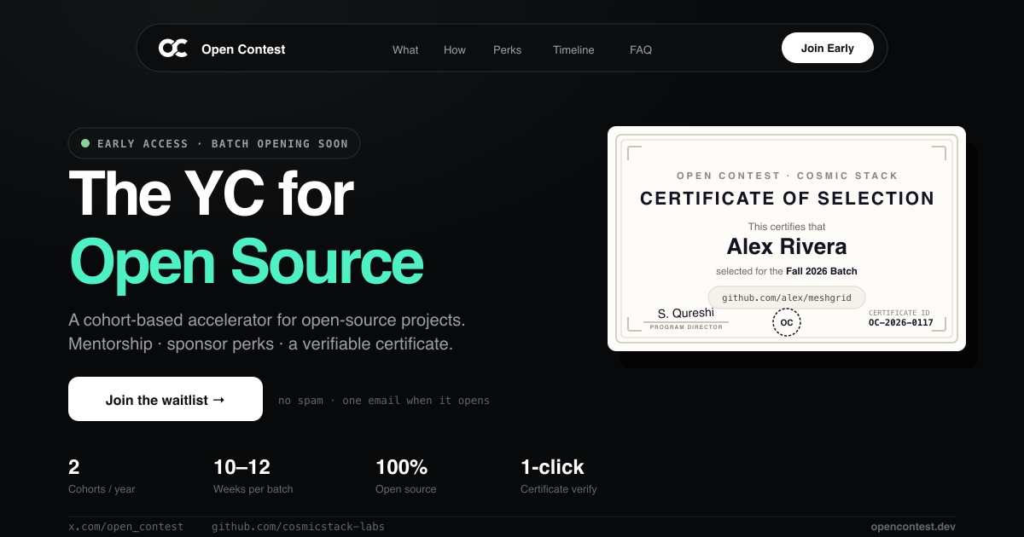The height and width of the screenshot is (537, 1024).
Task: Click the green status dot in badge
Action: [x=85, y=143]
